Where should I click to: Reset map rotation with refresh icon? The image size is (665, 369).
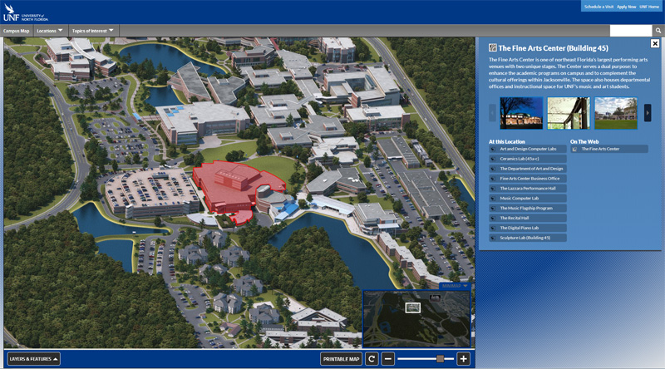coord(372,359)
